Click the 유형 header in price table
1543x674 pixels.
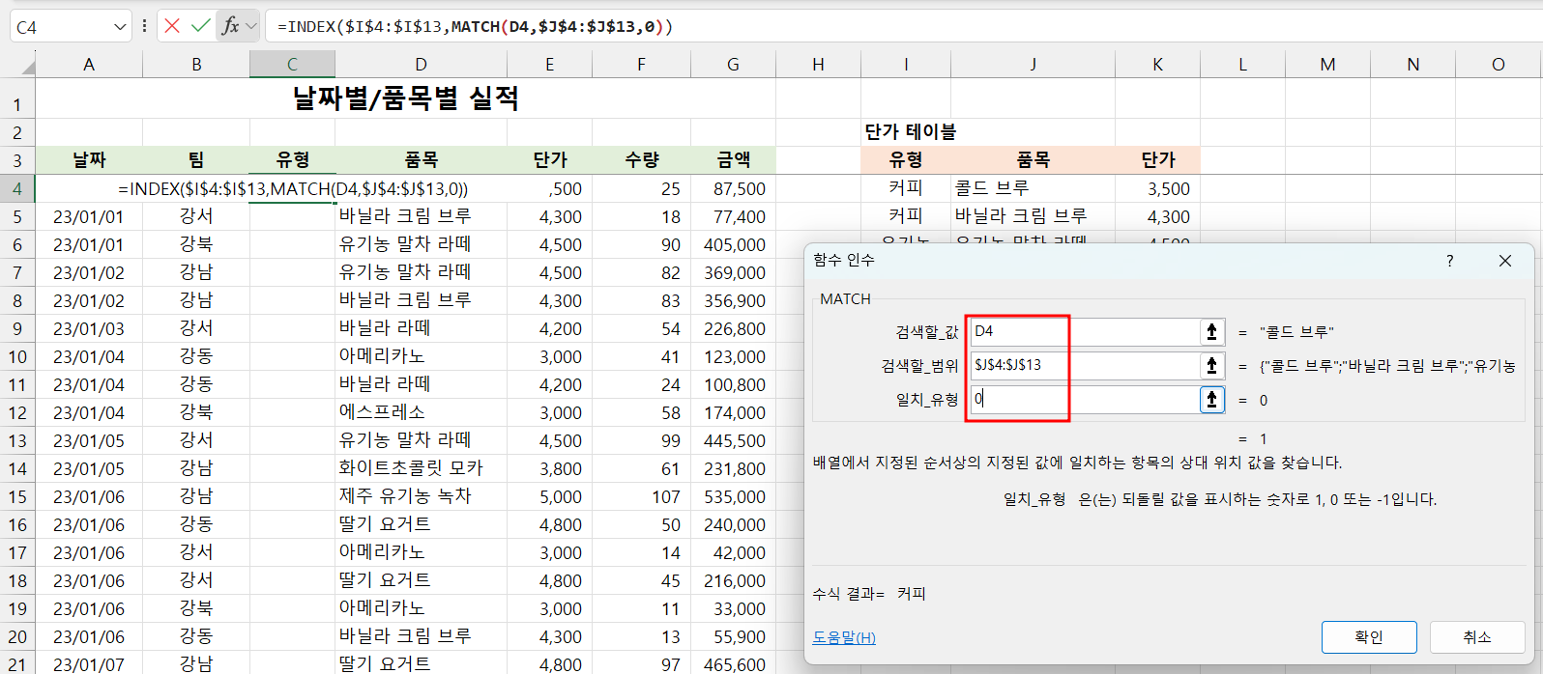pyautogui.click(x=906, y=160)
